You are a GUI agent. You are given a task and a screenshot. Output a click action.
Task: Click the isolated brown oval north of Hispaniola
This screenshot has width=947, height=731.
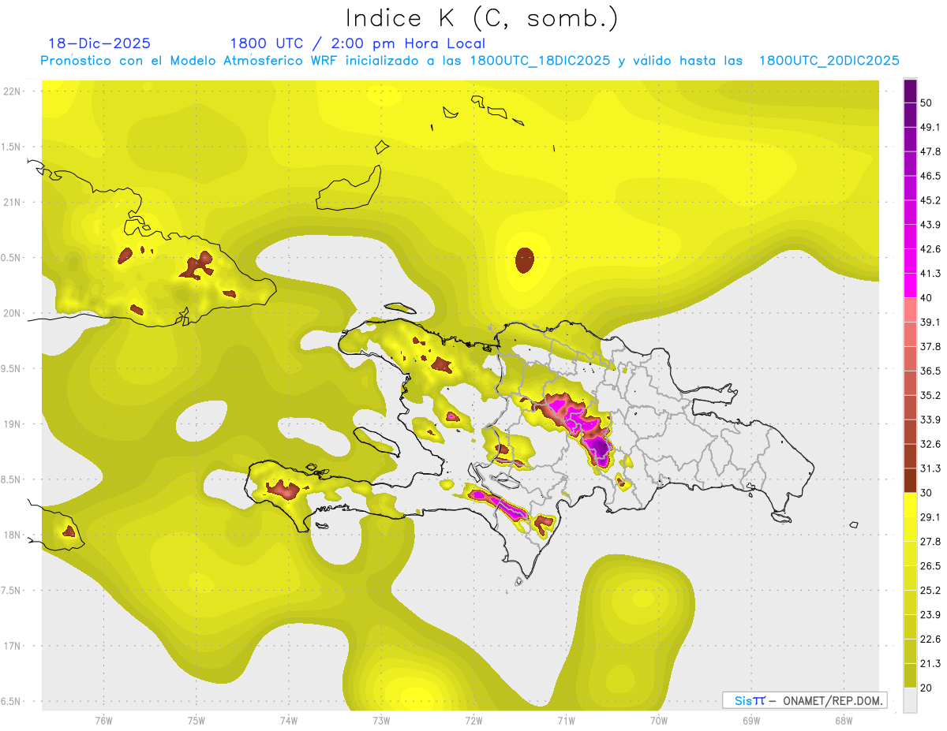pyautogui.click(x=524, y=259)
